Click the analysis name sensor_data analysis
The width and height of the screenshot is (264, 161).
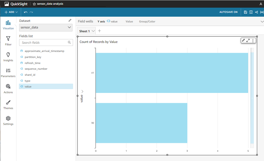(x=50, y=4)
